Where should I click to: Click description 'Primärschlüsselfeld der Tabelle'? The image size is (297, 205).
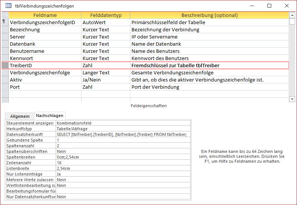(209, 22)
